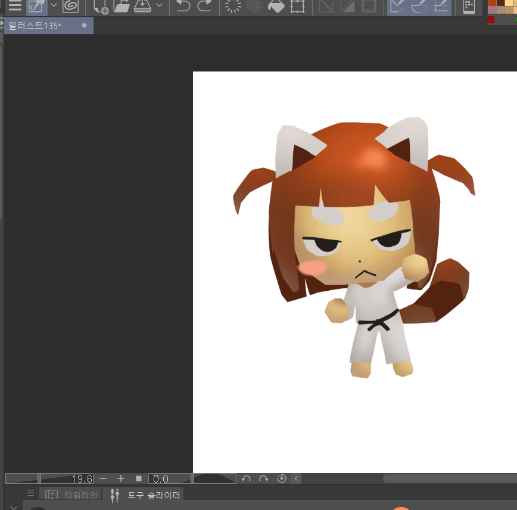
Task: Rotate canvas counterclockwise
Action: click(x=246, y=478)
